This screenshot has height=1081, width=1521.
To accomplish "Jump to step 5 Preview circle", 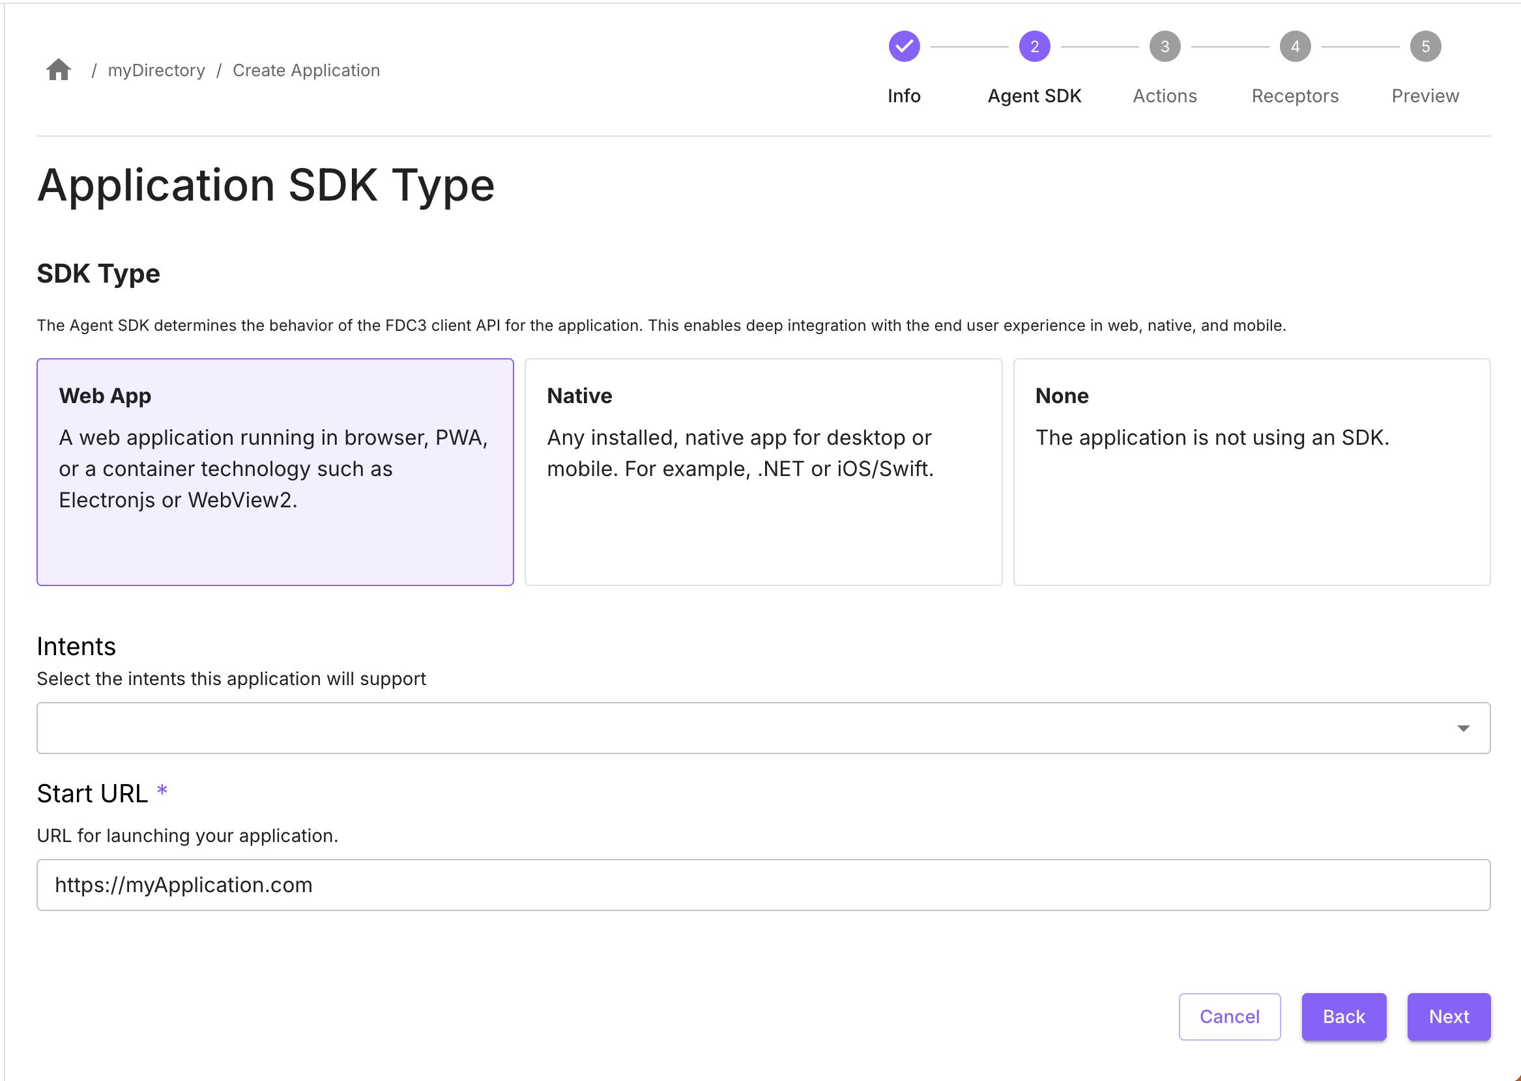I will (1425, 46).
